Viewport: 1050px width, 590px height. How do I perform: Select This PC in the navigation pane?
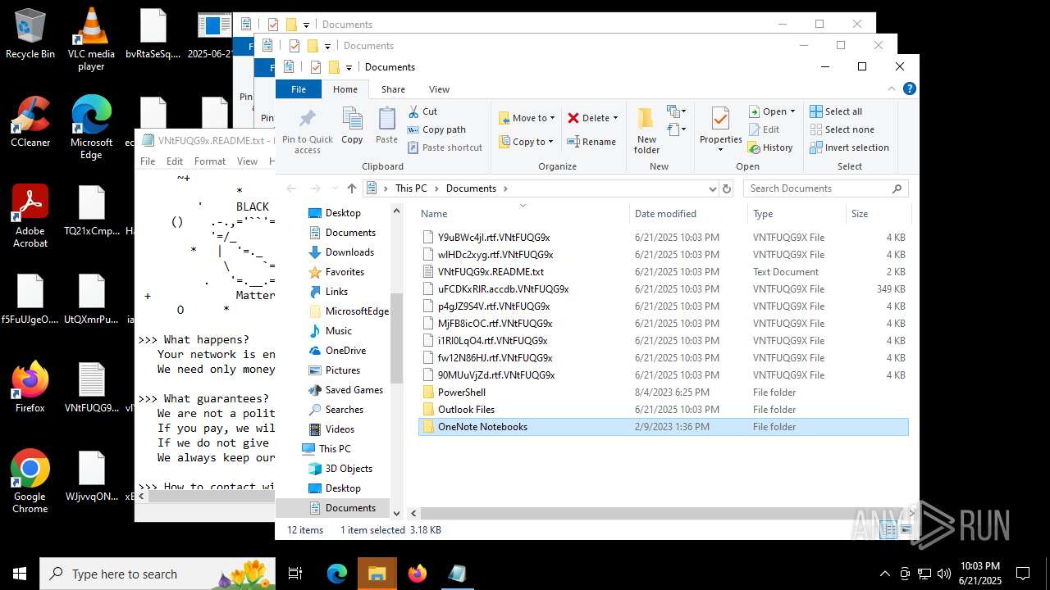click(x=335, y=449)
